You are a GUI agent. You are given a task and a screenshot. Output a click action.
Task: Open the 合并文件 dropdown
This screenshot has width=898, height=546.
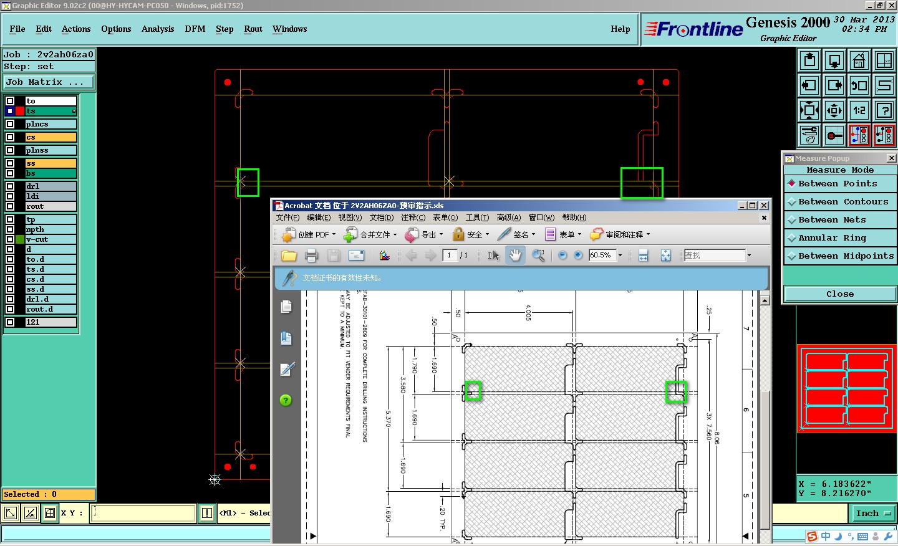370,235
